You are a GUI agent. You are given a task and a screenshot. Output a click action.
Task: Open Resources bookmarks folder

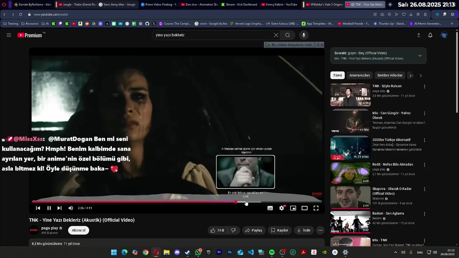pyautogui.click(x=30, y=24)
